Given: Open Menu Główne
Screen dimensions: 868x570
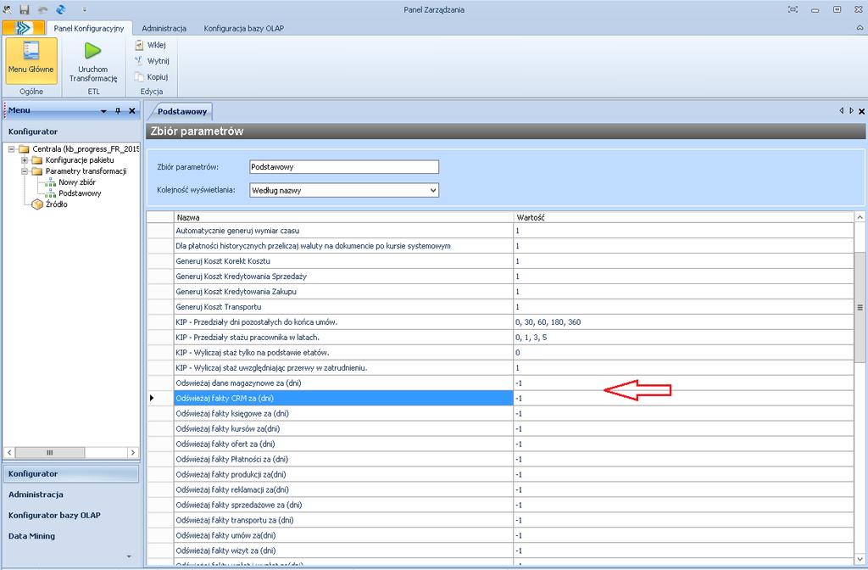Looking at the screenshot, I should pos(31,60).
